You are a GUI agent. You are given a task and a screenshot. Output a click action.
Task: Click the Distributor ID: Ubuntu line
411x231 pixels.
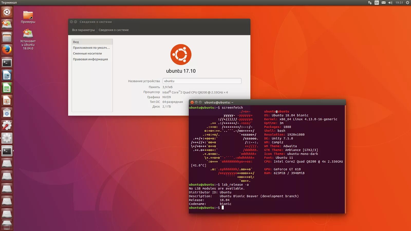210,192
